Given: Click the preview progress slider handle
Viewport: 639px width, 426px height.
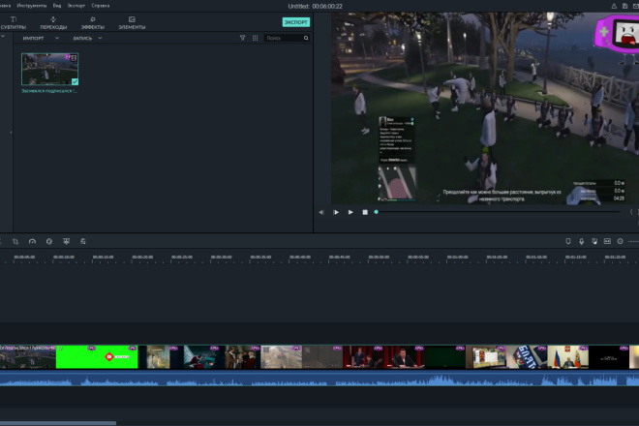Looking at the screenshot, I should click(x=377, y=212).
